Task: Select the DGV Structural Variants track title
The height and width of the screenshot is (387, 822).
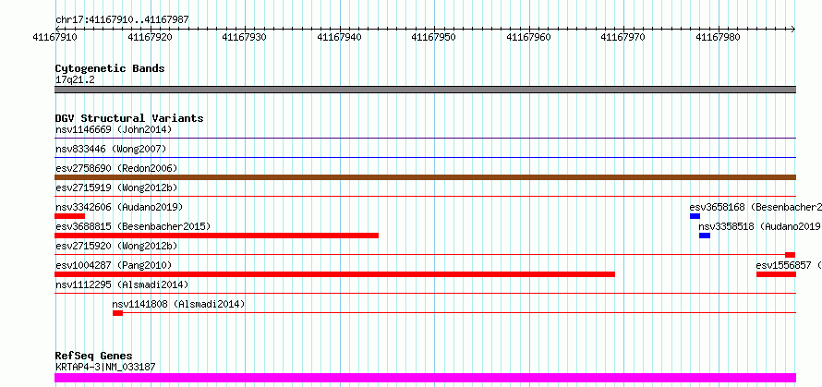Action: pyautogui.click(x=129, y=118)
